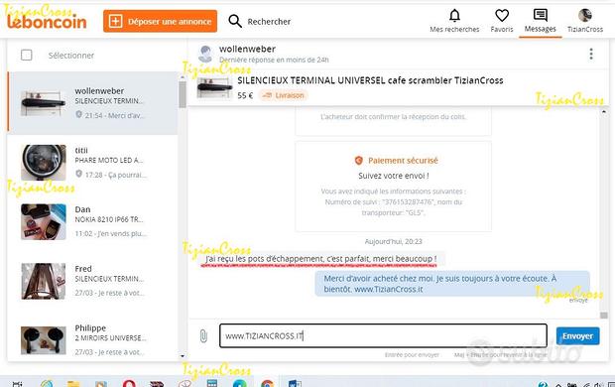Open the three-dot conversation options menu

coord(591,54)
